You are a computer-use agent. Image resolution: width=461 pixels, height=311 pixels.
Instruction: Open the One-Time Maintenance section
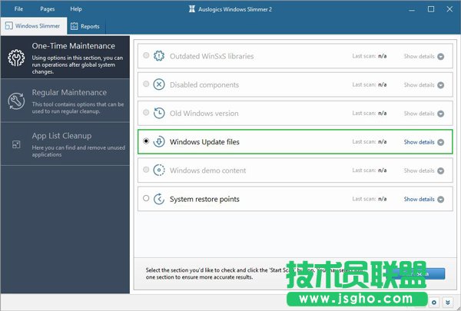(65, 58)
